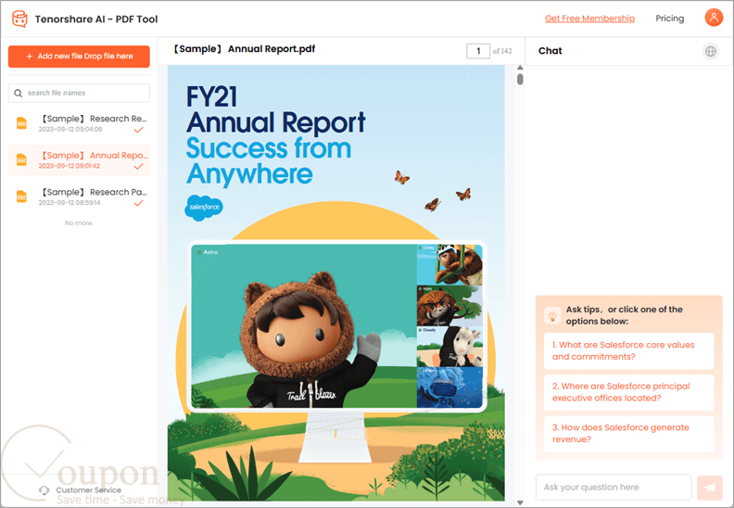Select the Research Pa... sample file
Image resolution: width=734 pixels, height=508 pixels.
[79, 197]
